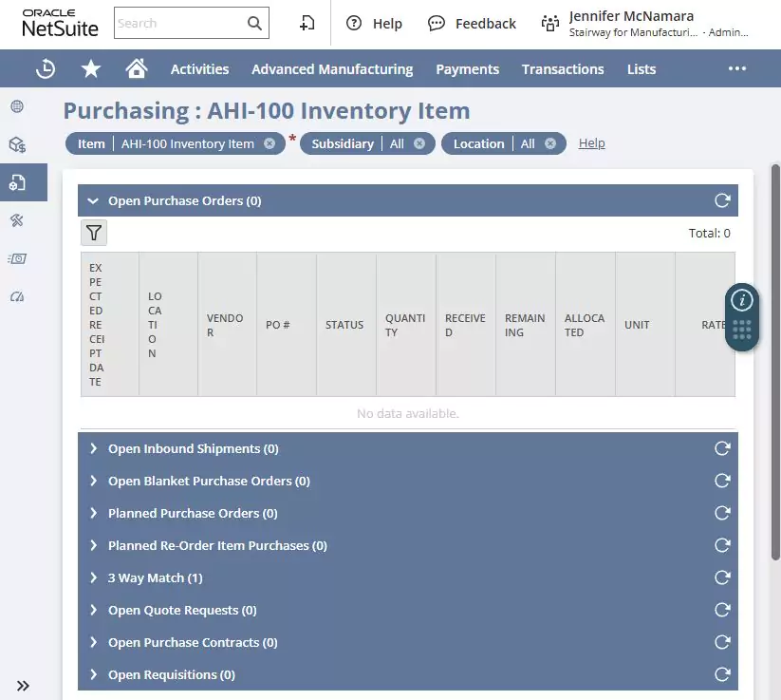Go to the Home house icon

137,68
